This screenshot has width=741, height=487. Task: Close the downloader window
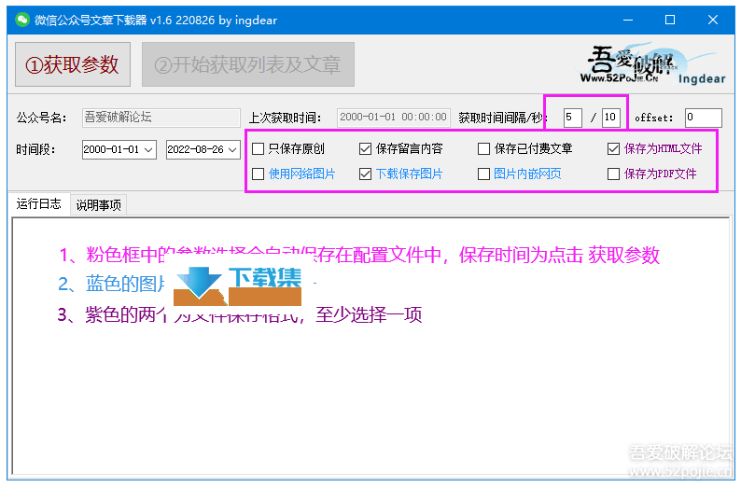click(713, 20)
